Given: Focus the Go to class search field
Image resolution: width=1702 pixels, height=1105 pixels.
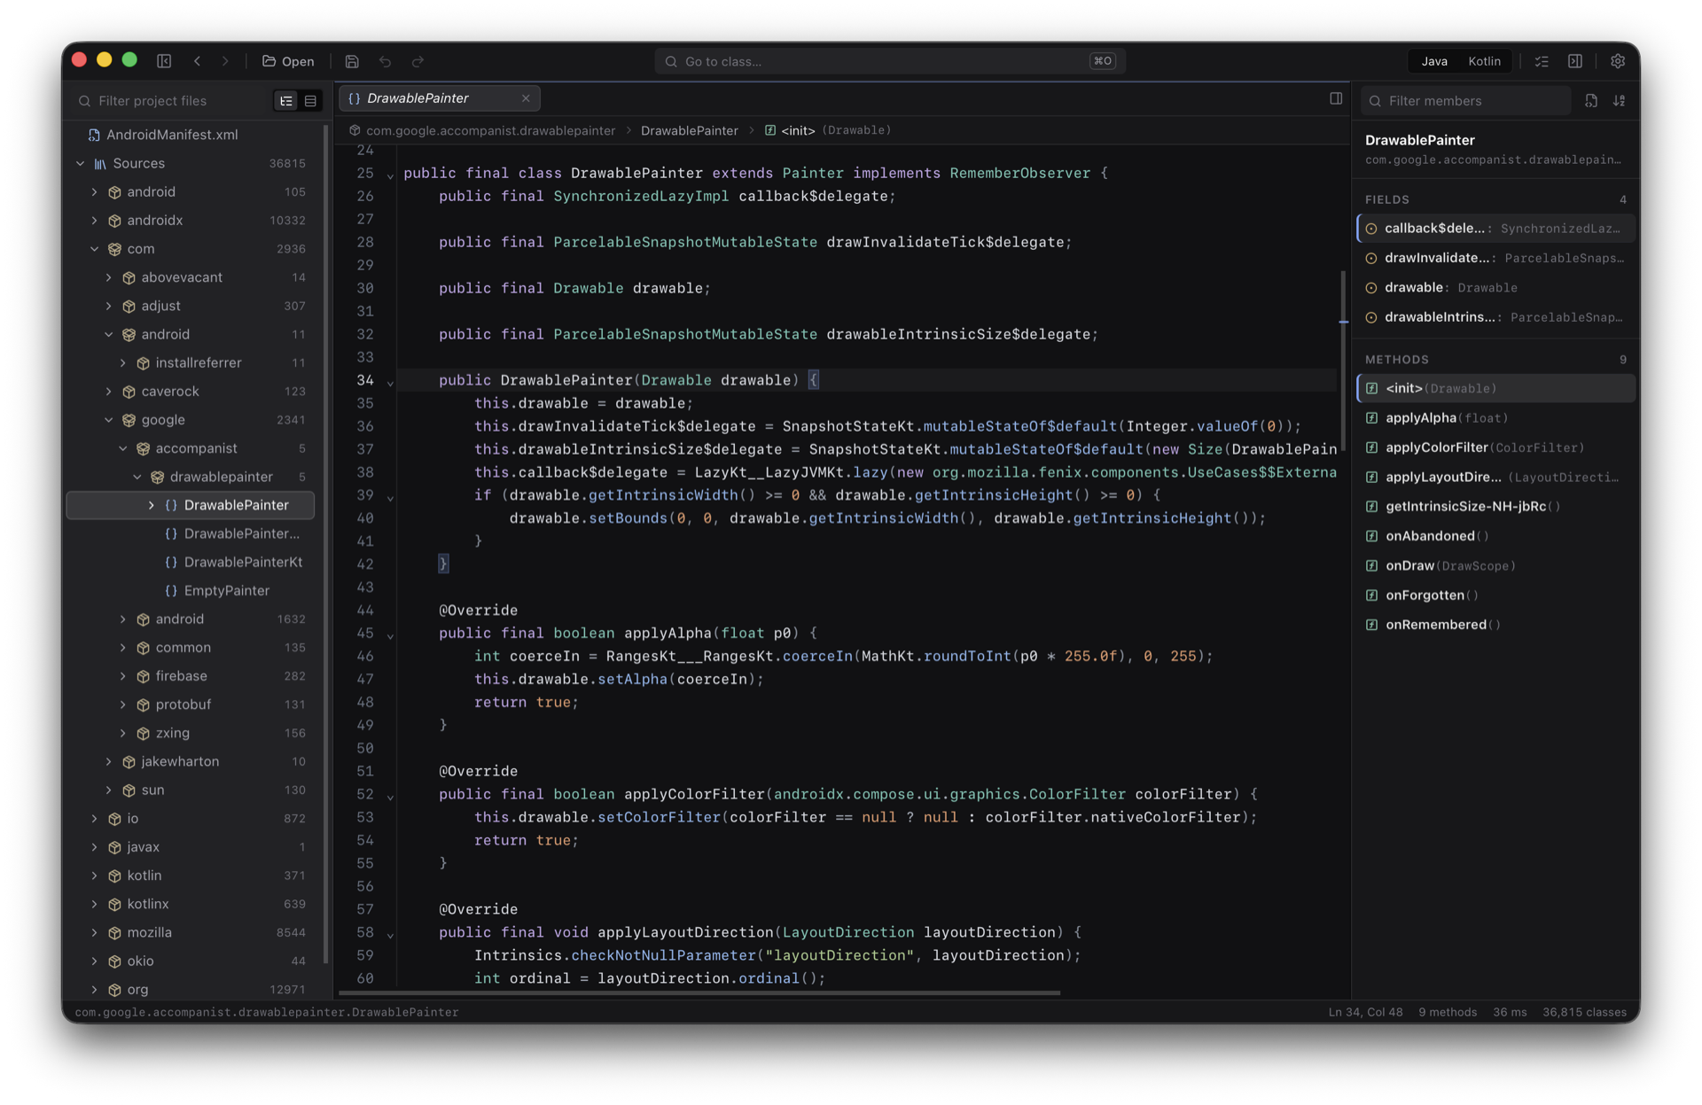Looking at the screenshot, I should (x=889, y=61).
